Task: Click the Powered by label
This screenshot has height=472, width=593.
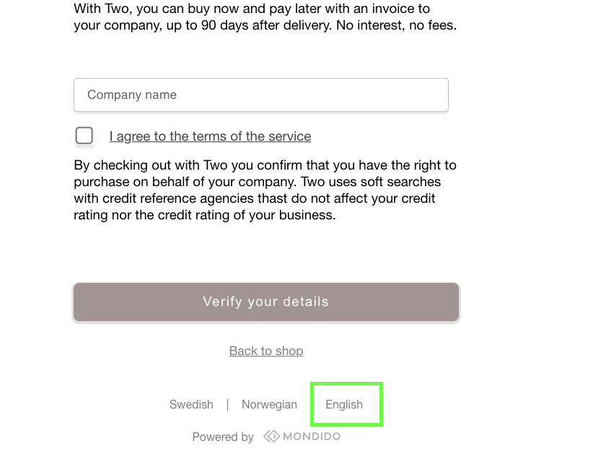Action: 223,437
